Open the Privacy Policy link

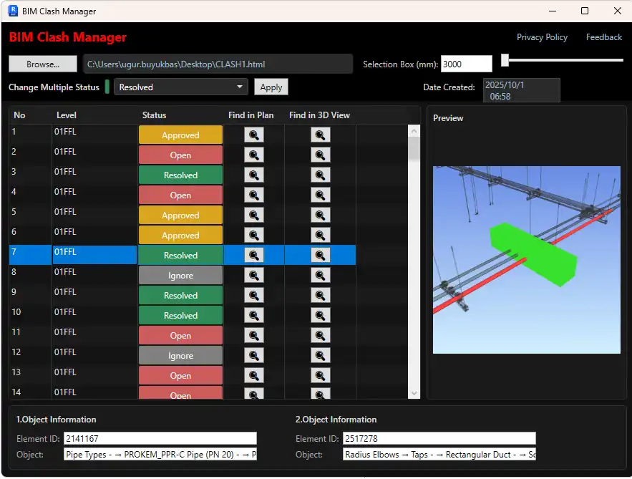(x=542, y=37)
